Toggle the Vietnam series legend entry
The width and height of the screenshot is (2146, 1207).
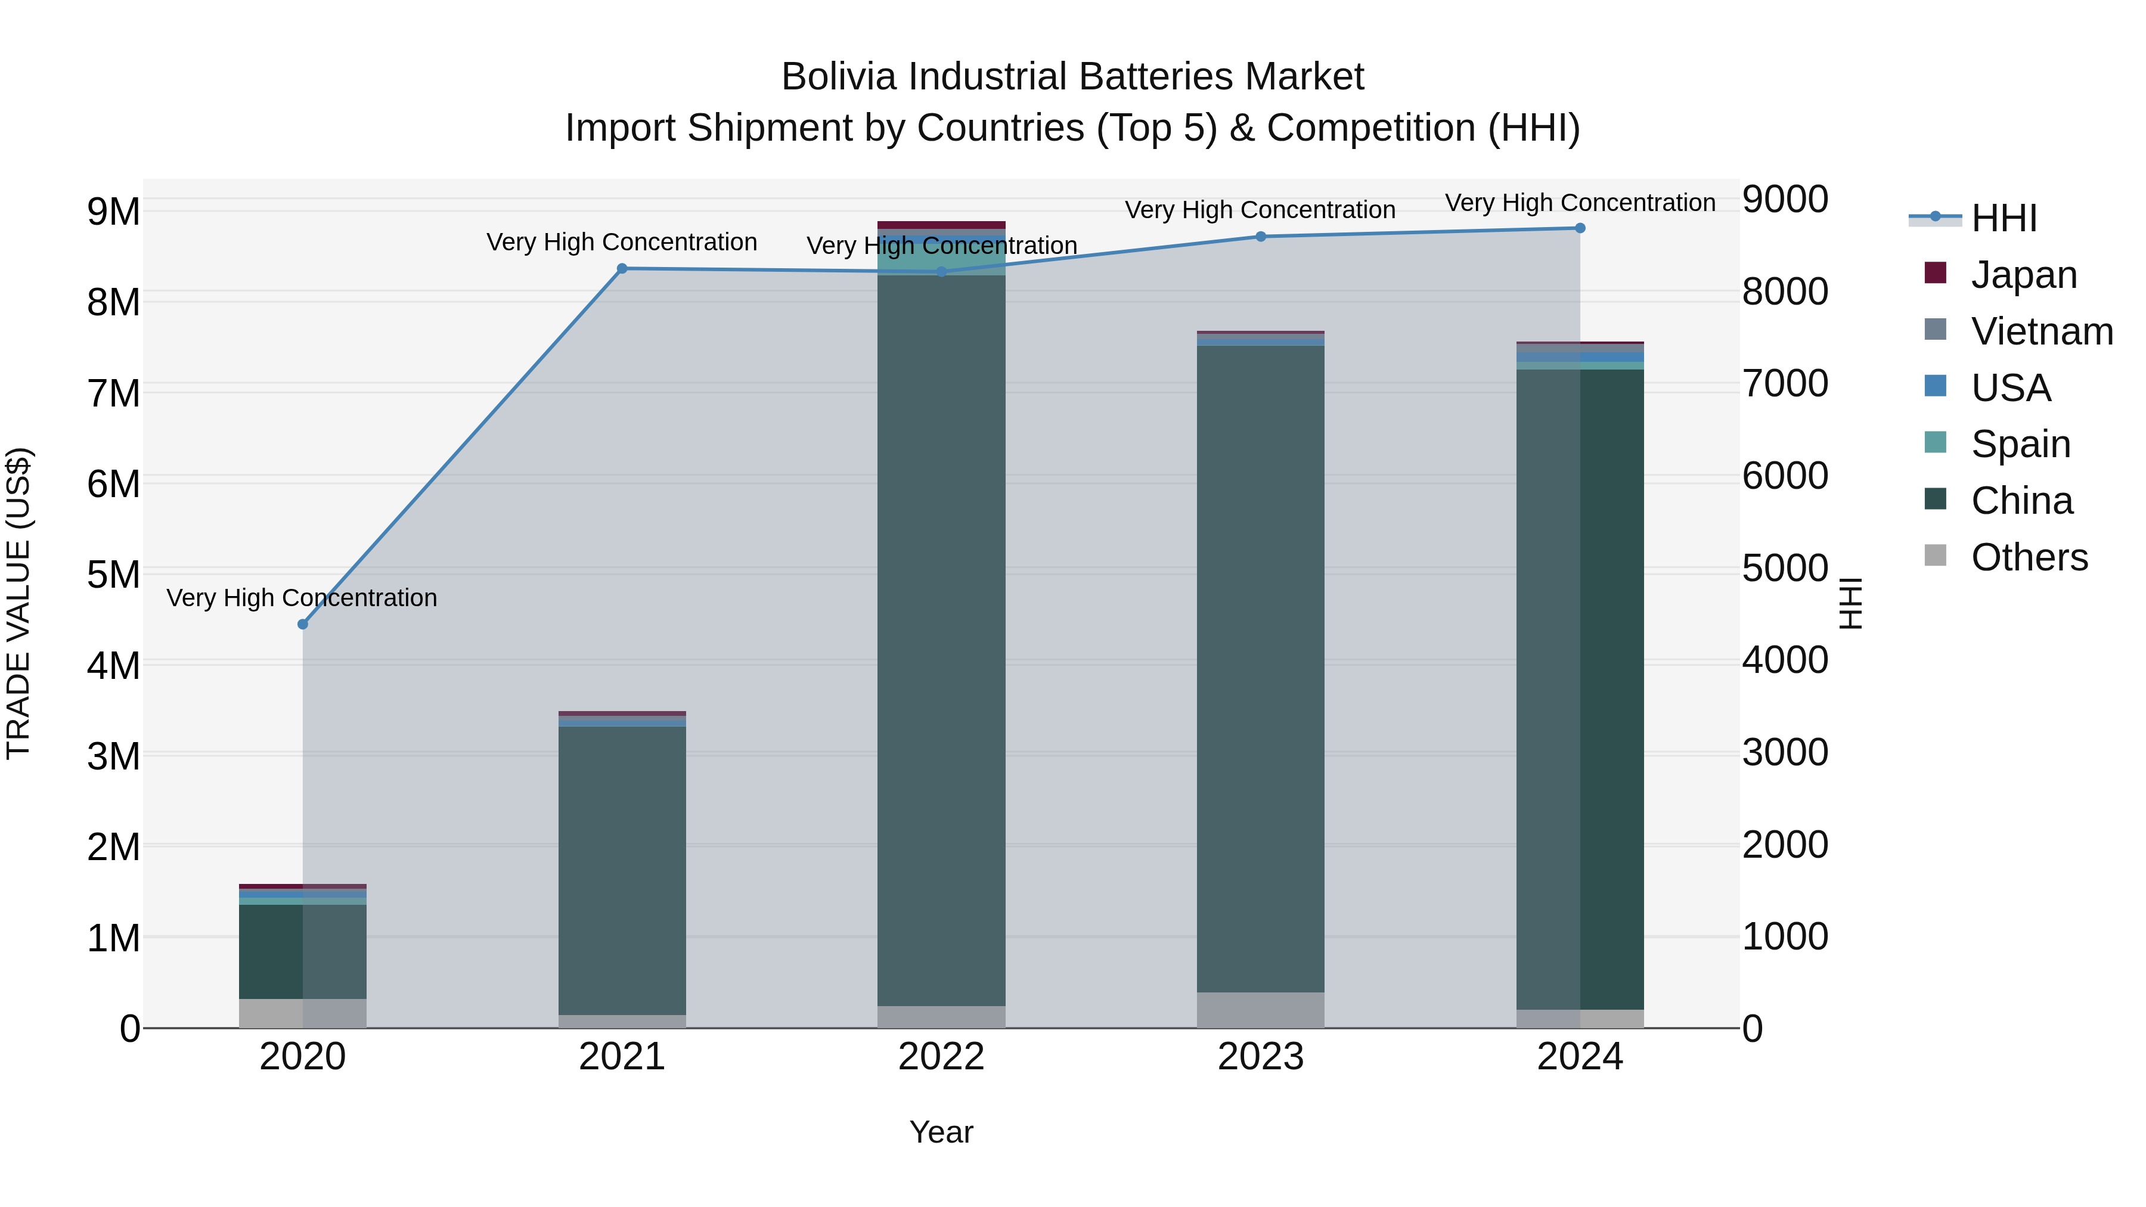[x=2018, y=331]
